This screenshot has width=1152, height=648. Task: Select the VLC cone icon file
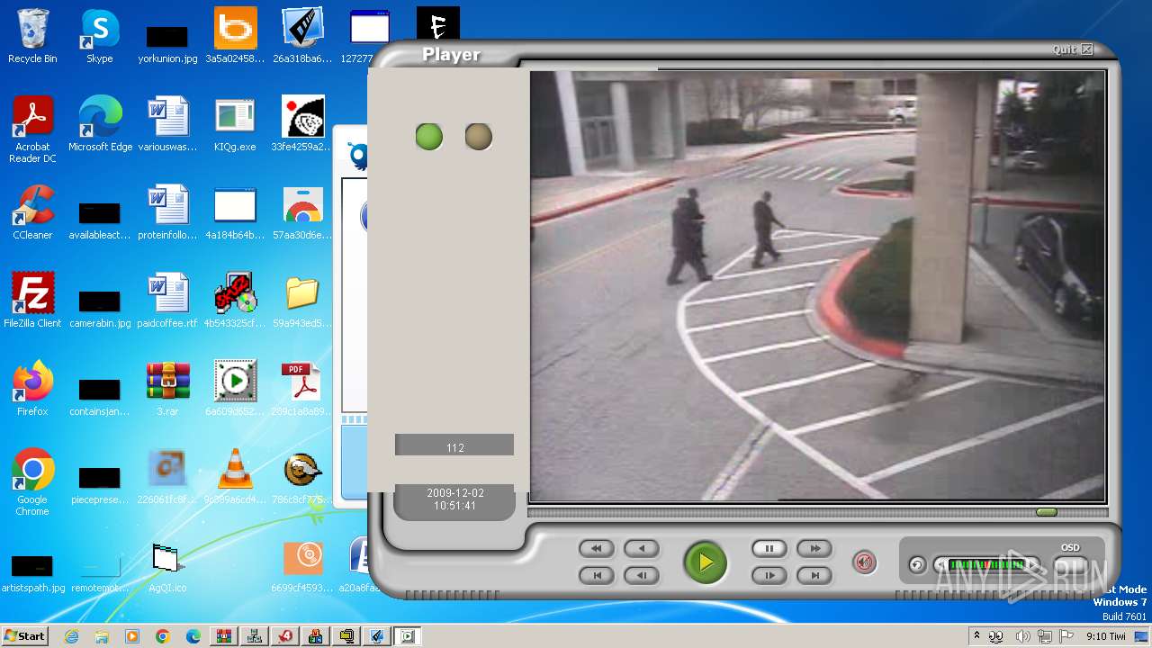tap(235, 477)
